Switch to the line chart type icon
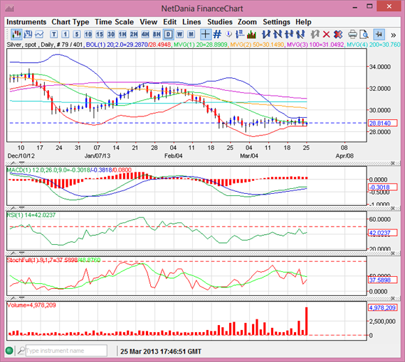405x362 pixels. [x=39, y=34]
